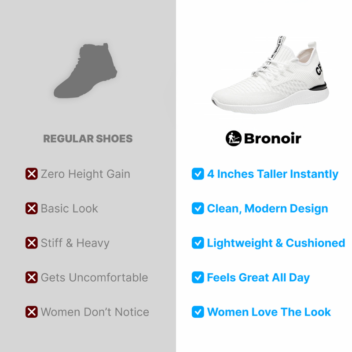Screen dimensions: 352x352
Task: Click the REGULAR SHOES heading
Action: (x=88, y=139)
